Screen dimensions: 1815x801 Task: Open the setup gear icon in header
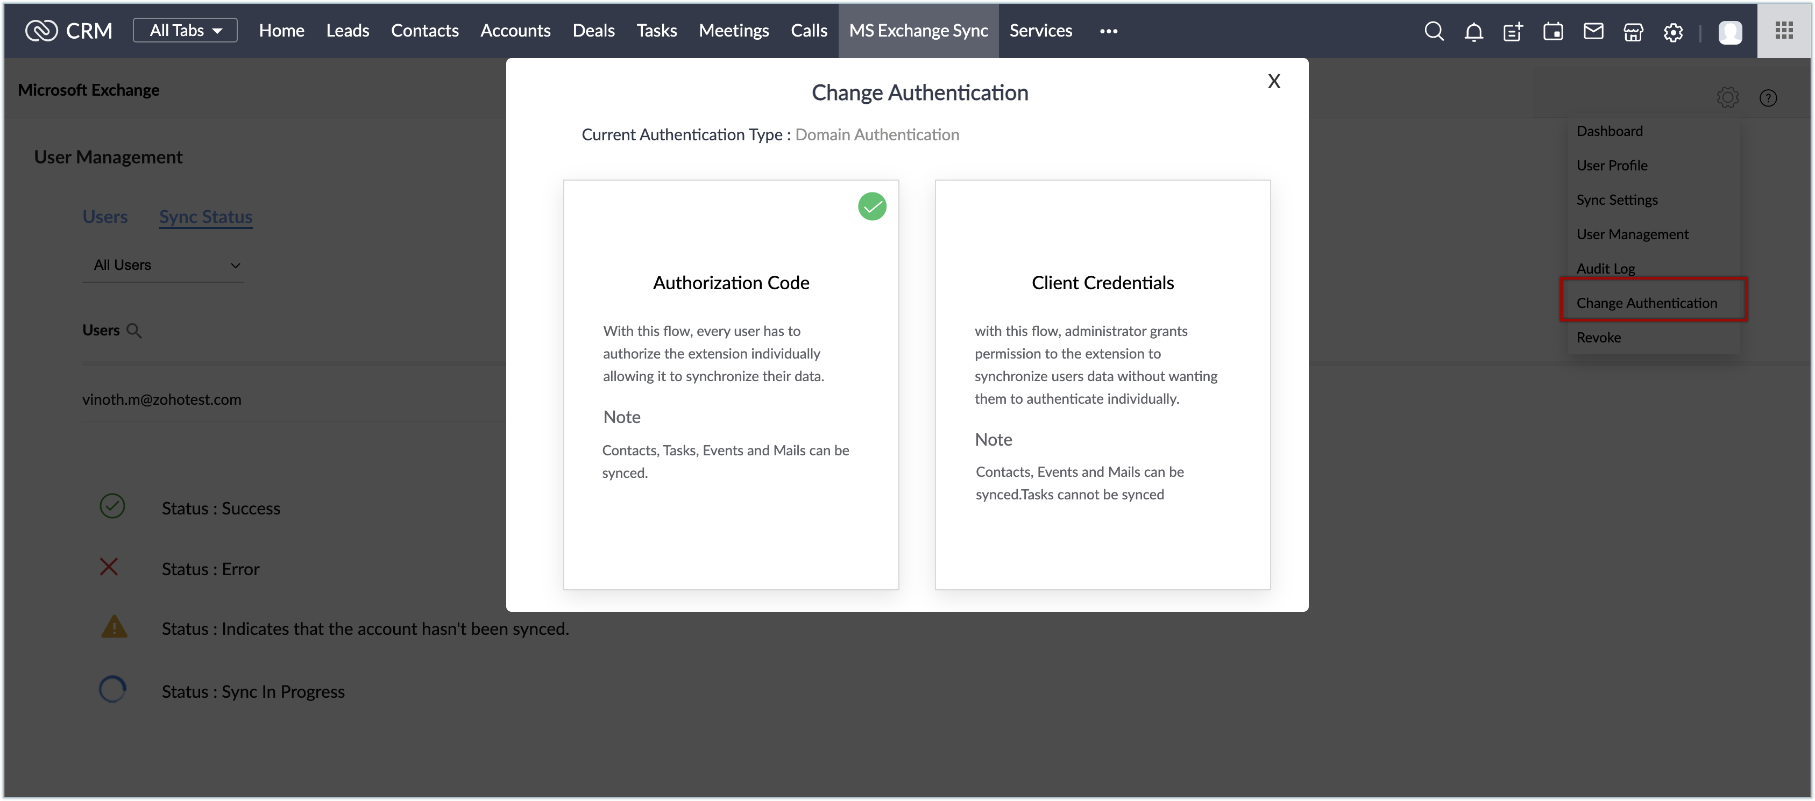1672,32
